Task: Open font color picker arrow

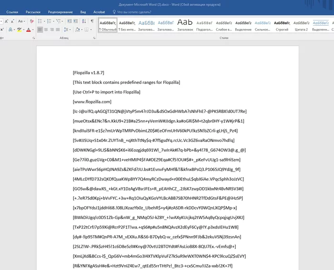Action: click(x=33, y=30)
